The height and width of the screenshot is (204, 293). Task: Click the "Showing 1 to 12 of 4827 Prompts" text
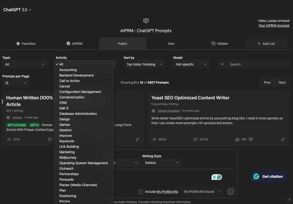coord(145,82)
